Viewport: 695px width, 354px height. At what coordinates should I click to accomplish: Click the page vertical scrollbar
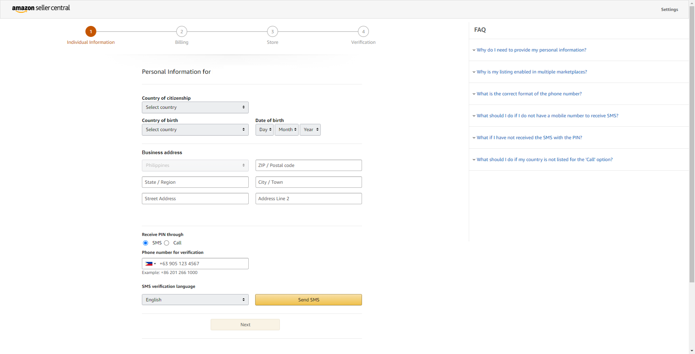[692, 146]
